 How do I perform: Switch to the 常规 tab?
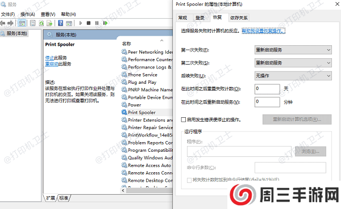tap(182, 18)
